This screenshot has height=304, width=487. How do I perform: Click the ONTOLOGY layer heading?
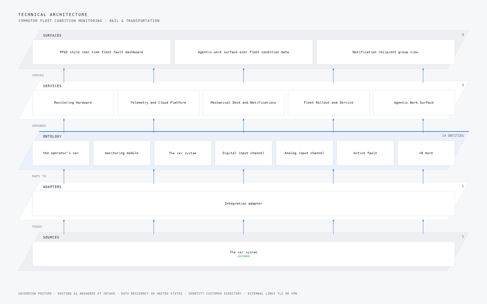pyautogui.click(x=52, y=136)
